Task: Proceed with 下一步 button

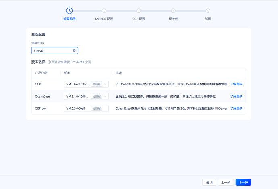Action: pos(243,182)
